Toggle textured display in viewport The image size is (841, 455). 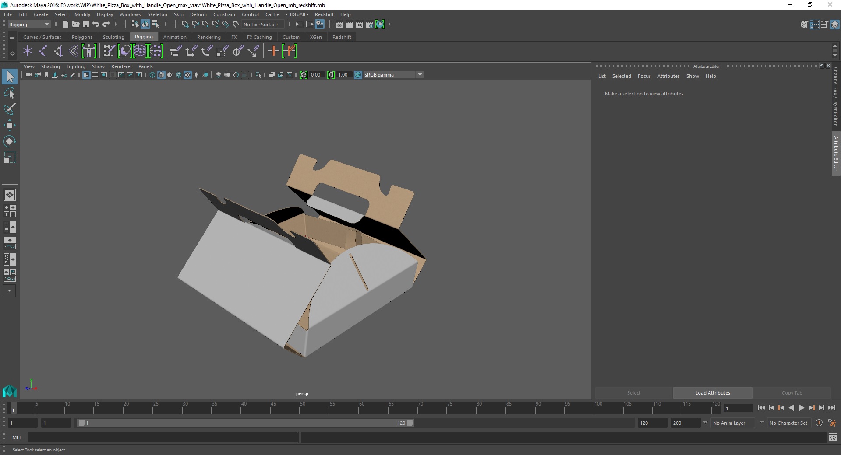point(187,75)
